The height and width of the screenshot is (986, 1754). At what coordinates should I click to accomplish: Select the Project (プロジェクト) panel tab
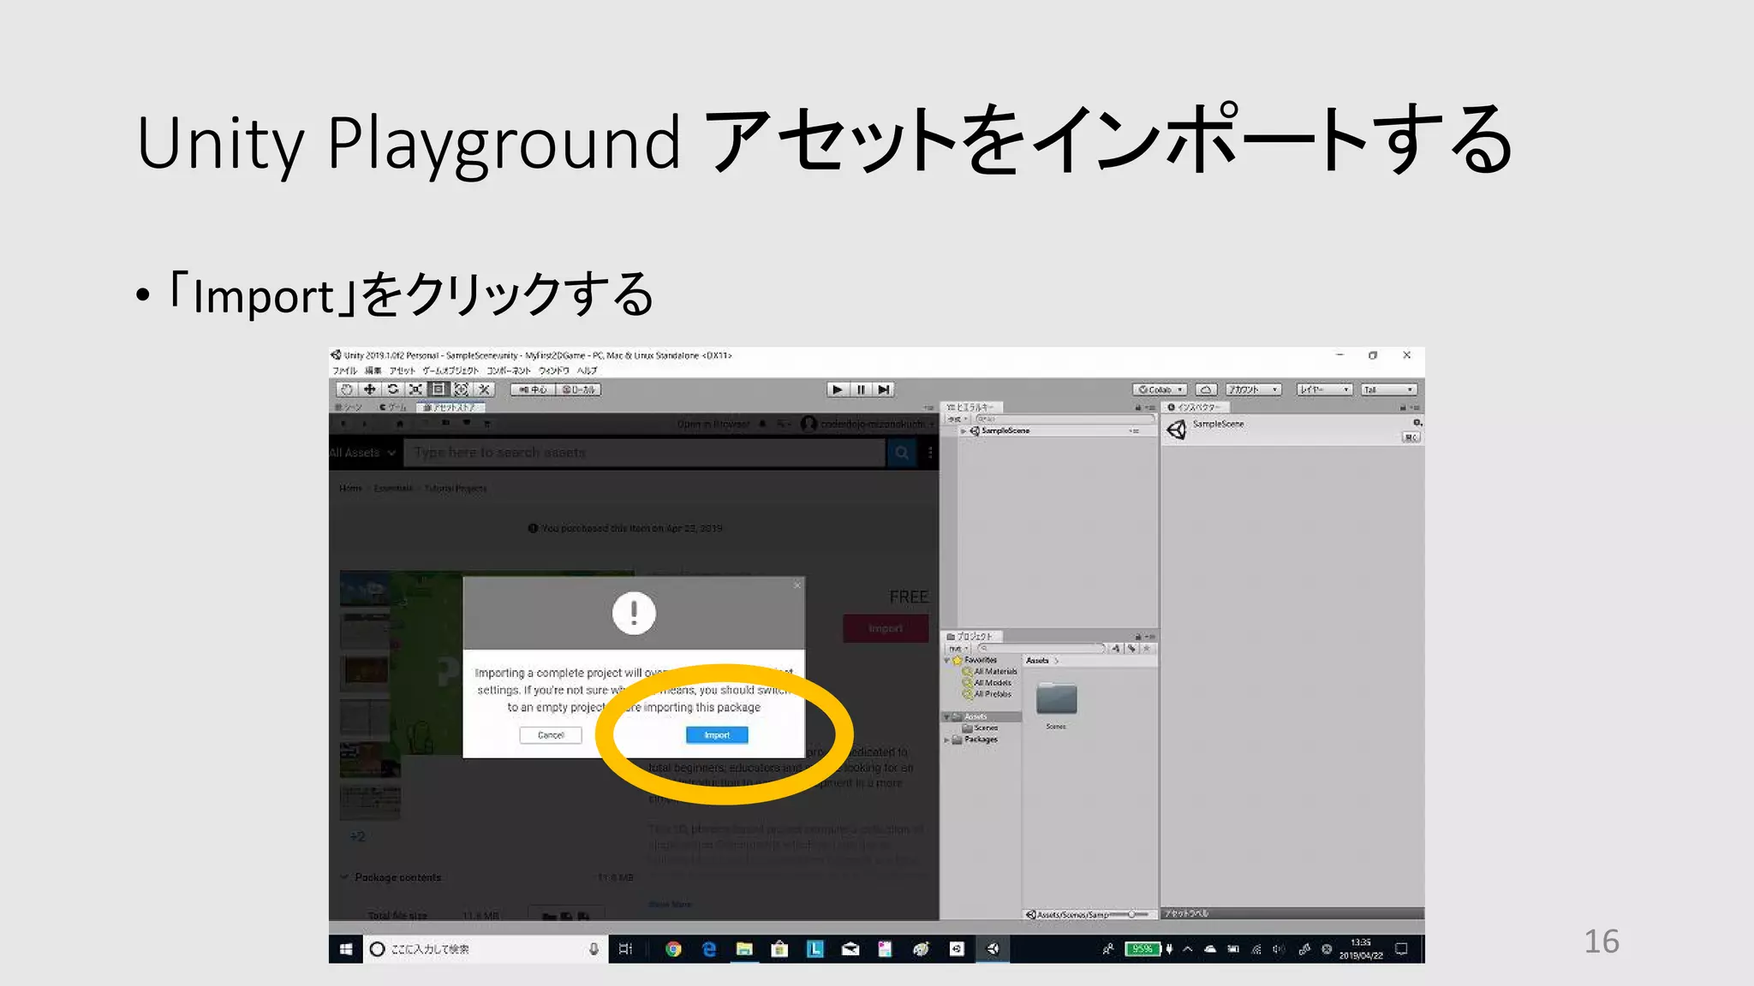click(971, 637)
